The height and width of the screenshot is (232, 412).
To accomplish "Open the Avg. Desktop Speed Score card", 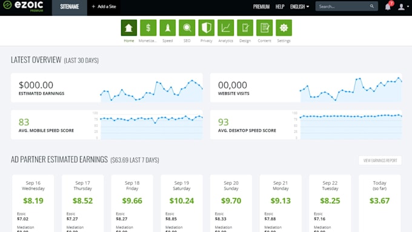I will (x=306, y=125).
